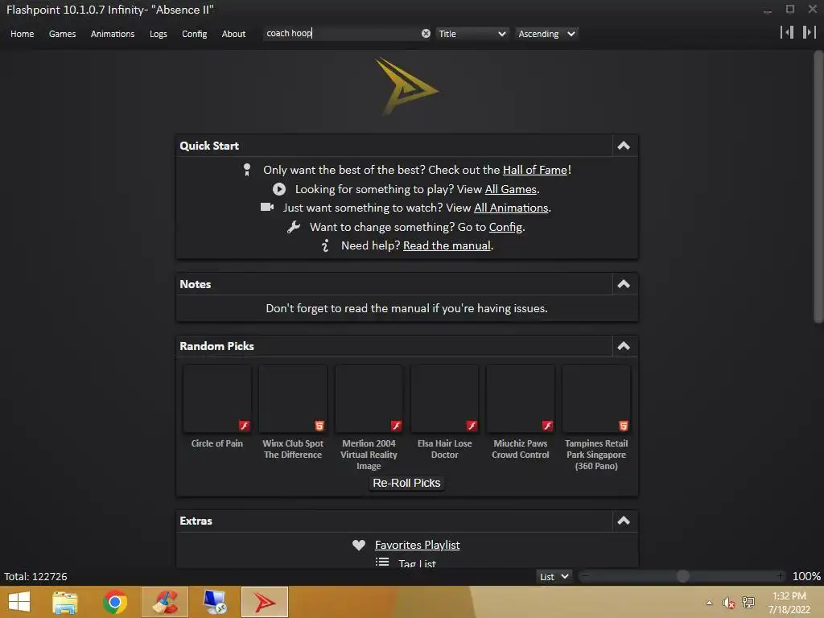Follow the Config link in Quick Start
This screenshot has width=824, height=618.
click(x=505, y=227)
